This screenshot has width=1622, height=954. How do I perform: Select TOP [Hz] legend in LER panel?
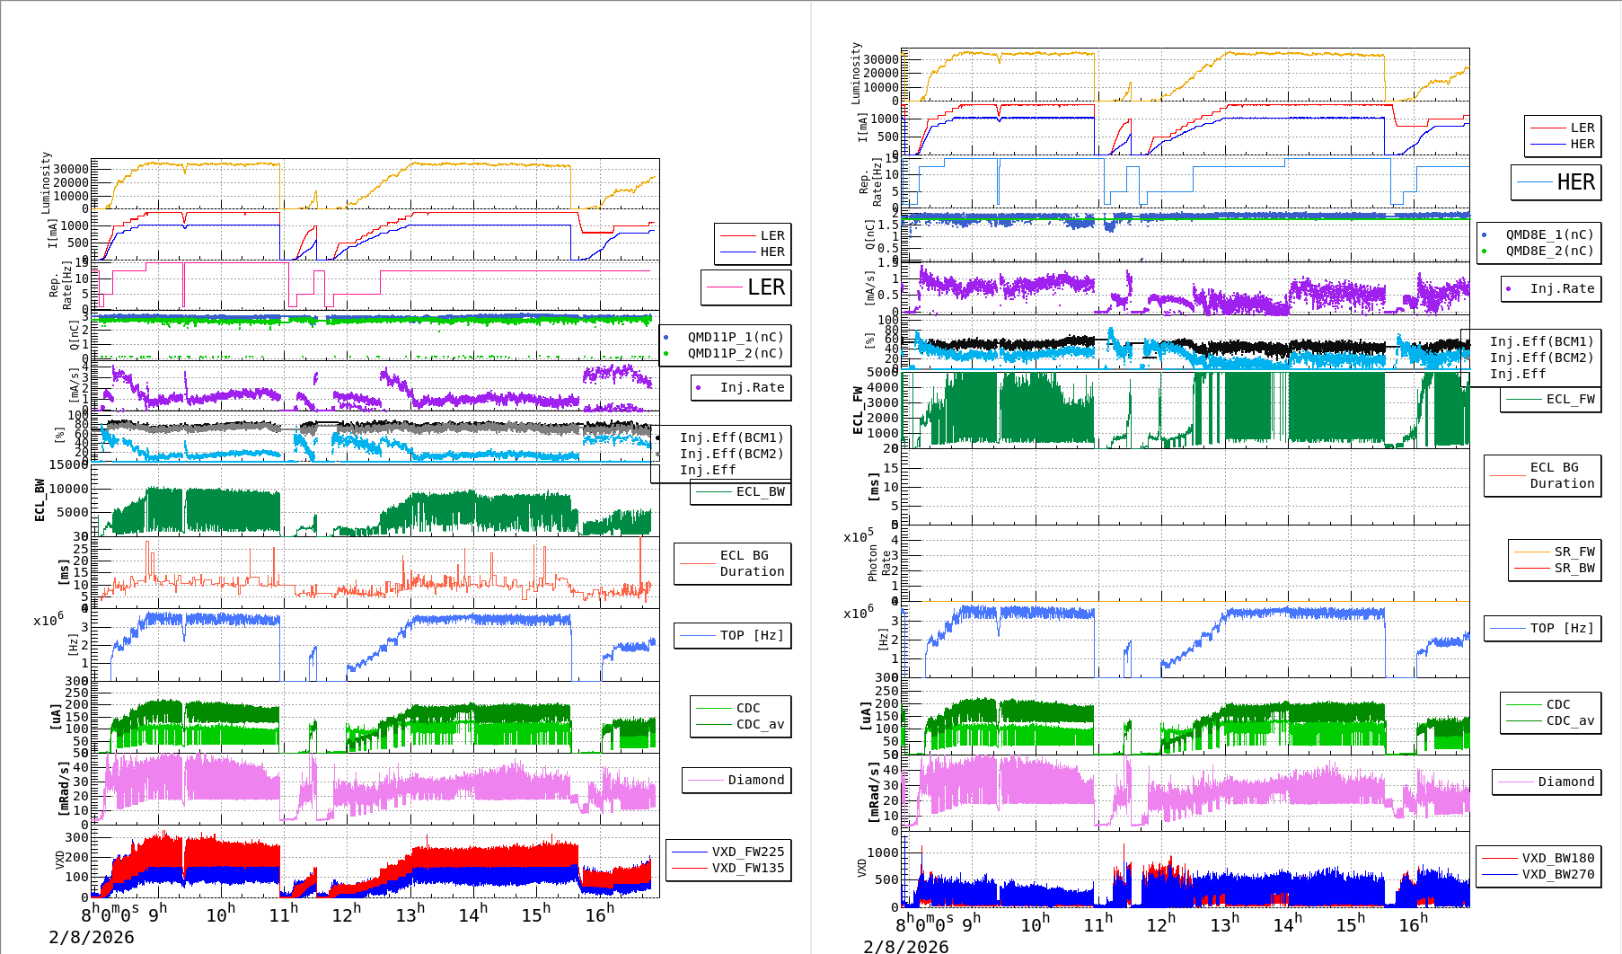coord(753,635)
